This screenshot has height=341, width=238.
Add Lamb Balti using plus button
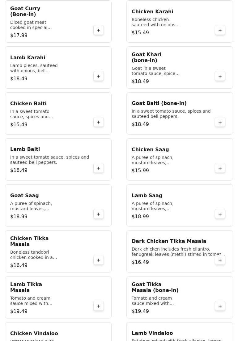click(x=99, y=168)
